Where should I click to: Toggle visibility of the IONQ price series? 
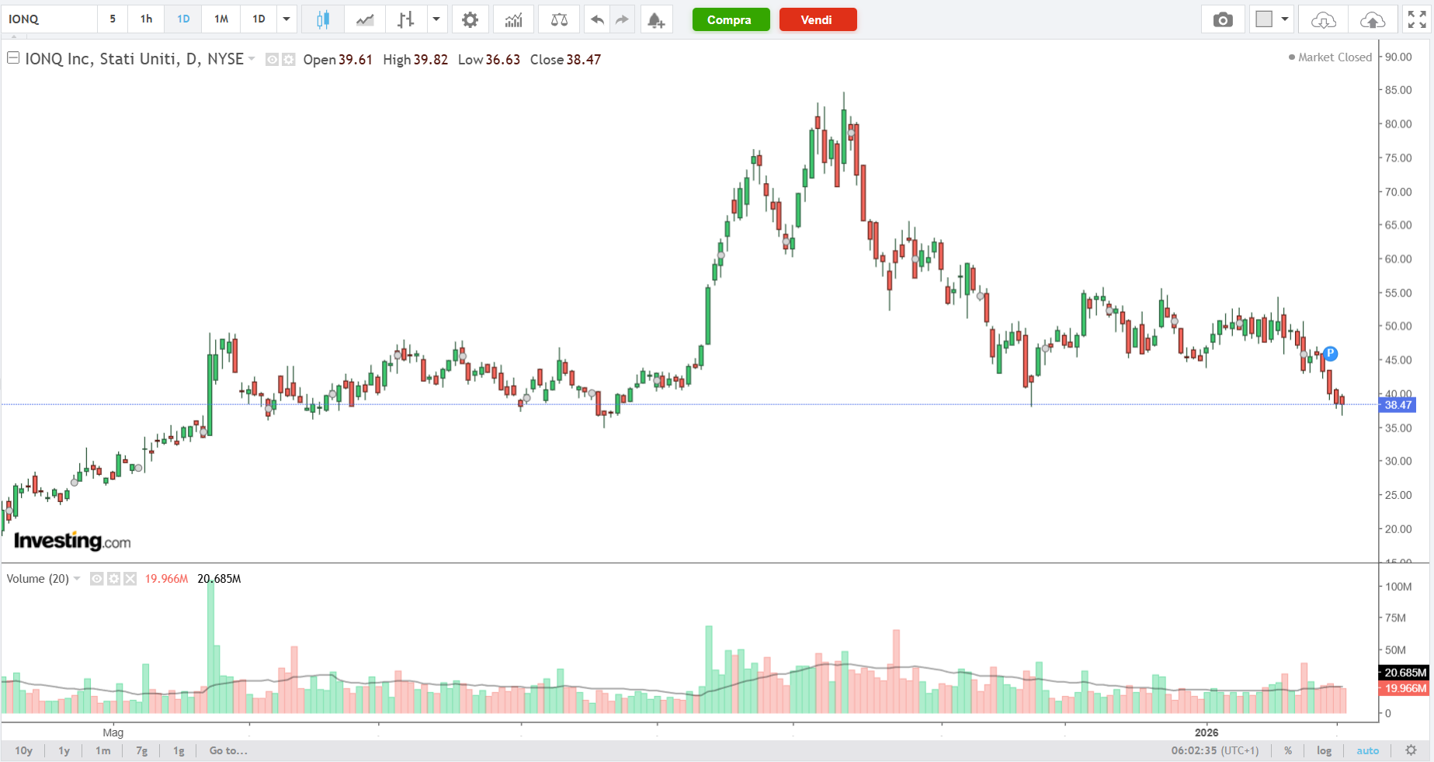(272, 60)
